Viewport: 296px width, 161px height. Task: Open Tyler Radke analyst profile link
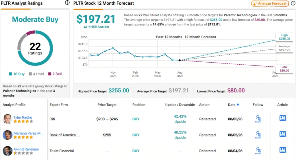pos(23,117)
